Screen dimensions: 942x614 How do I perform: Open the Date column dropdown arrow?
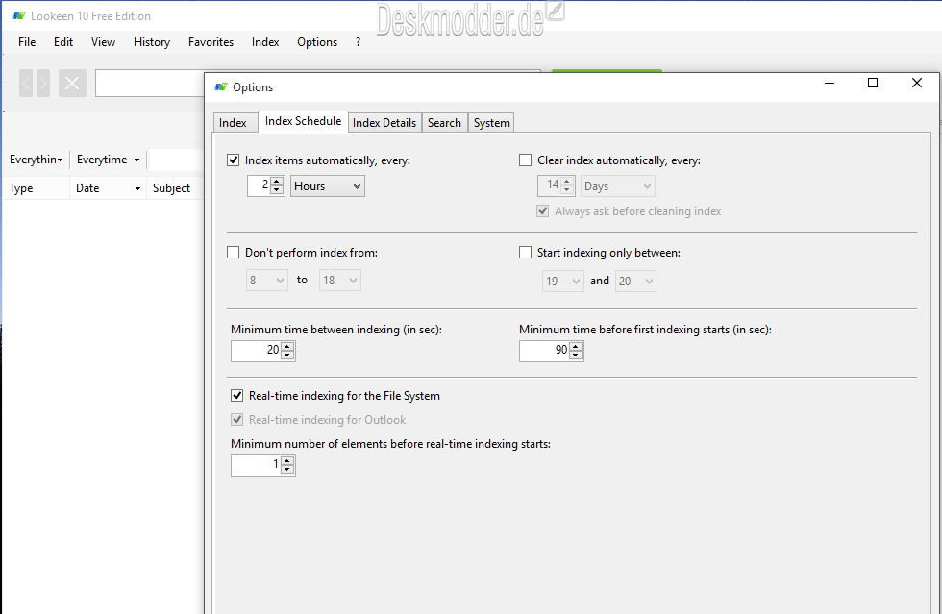pyautogui.click(x=137, y=188)
